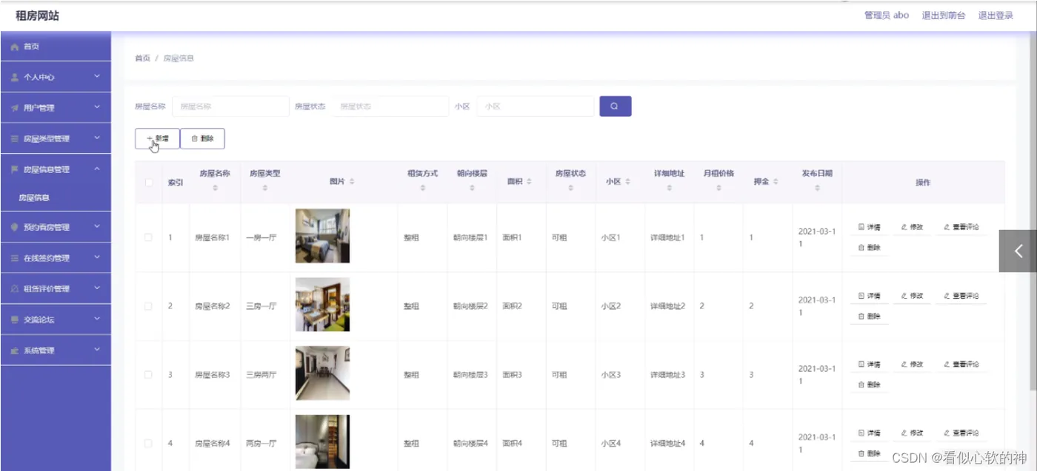Open the bedroom photo of 房屋名称1

pyautogui.click(x=322, y=236)
